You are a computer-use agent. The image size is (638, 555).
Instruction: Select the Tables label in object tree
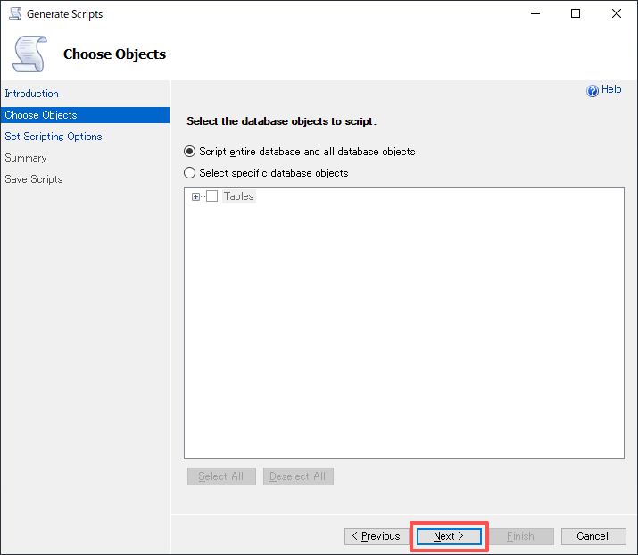(238, 196)
